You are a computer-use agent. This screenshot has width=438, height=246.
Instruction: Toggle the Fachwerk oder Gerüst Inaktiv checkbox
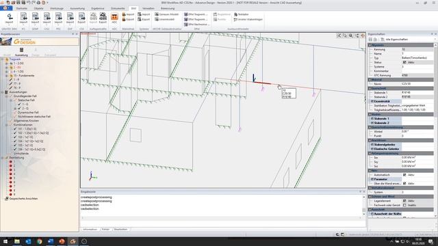(404, 205)
